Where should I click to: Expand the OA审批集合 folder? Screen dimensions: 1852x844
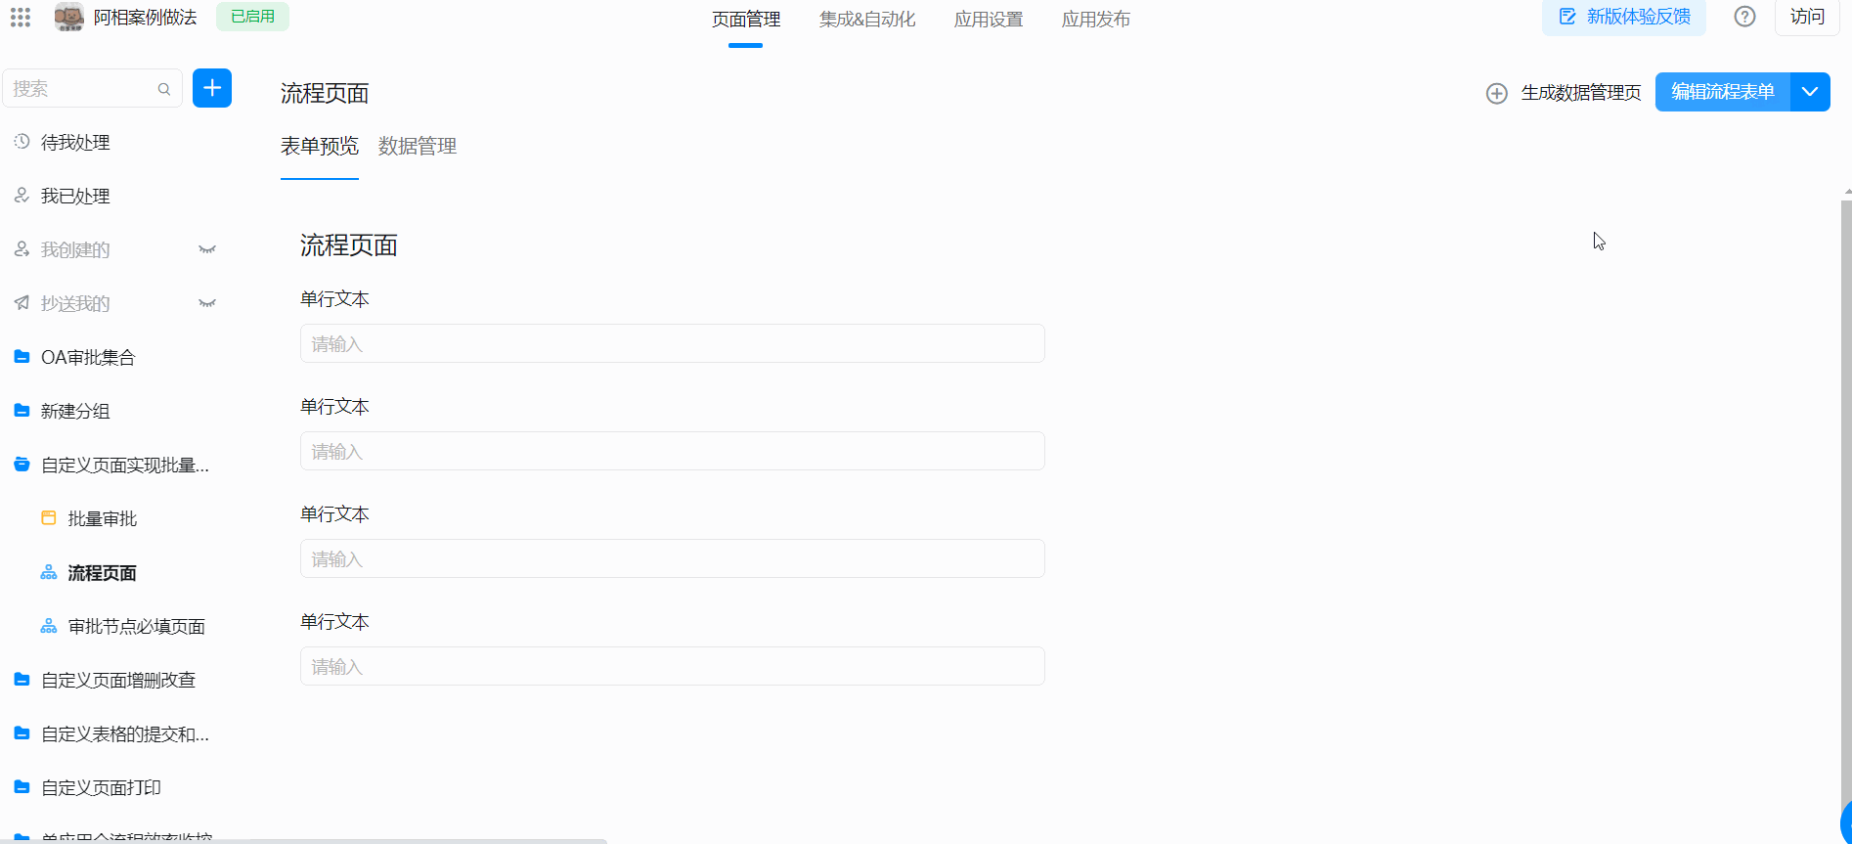click(x=88, y=358)
